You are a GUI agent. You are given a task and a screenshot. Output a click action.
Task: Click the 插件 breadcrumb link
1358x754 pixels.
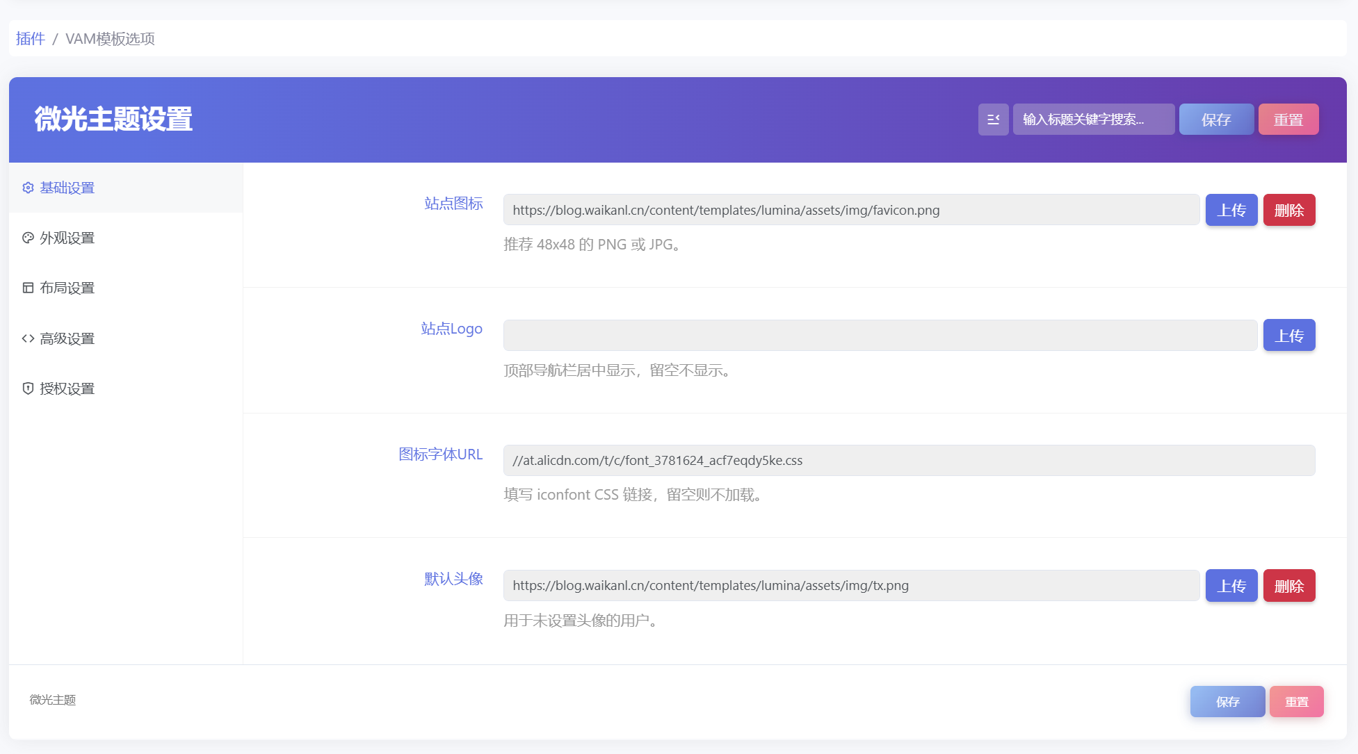(31, 39)
